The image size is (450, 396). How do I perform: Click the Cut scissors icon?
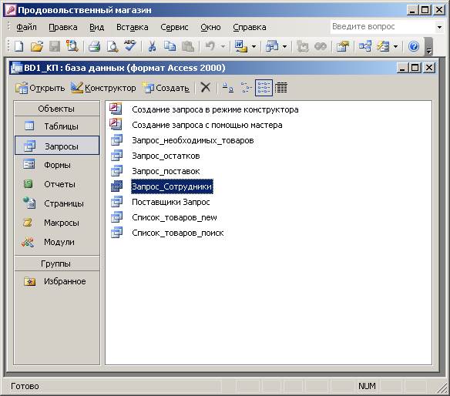tap(152, 46)
